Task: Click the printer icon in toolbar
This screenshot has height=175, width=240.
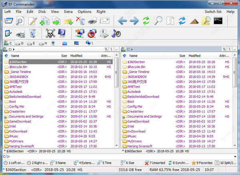Action: click(x=92, y=21)
